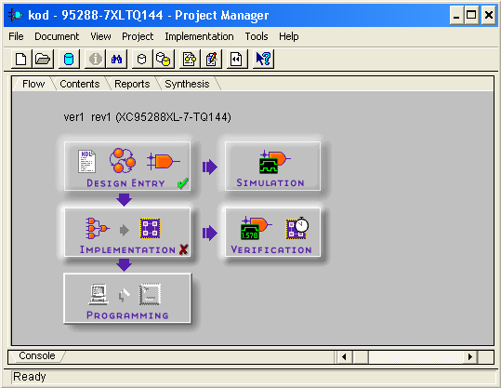Click the New Project toolbar icon

point(21,60)
